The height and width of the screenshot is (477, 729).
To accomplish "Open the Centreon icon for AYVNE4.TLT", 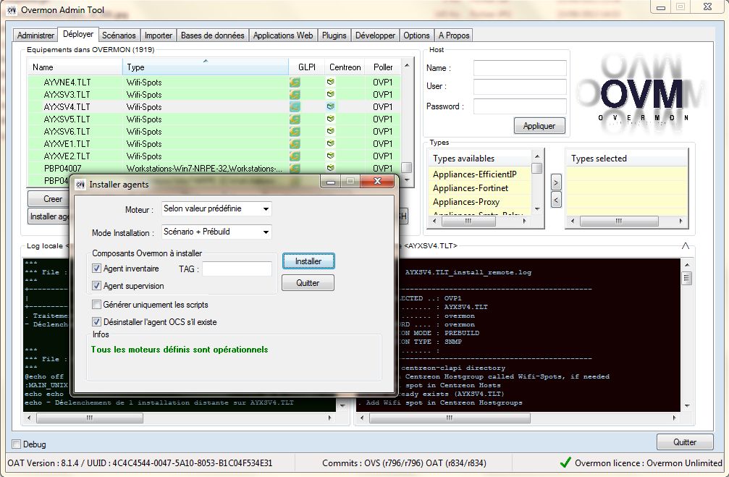I will click(x=331, y=82).
